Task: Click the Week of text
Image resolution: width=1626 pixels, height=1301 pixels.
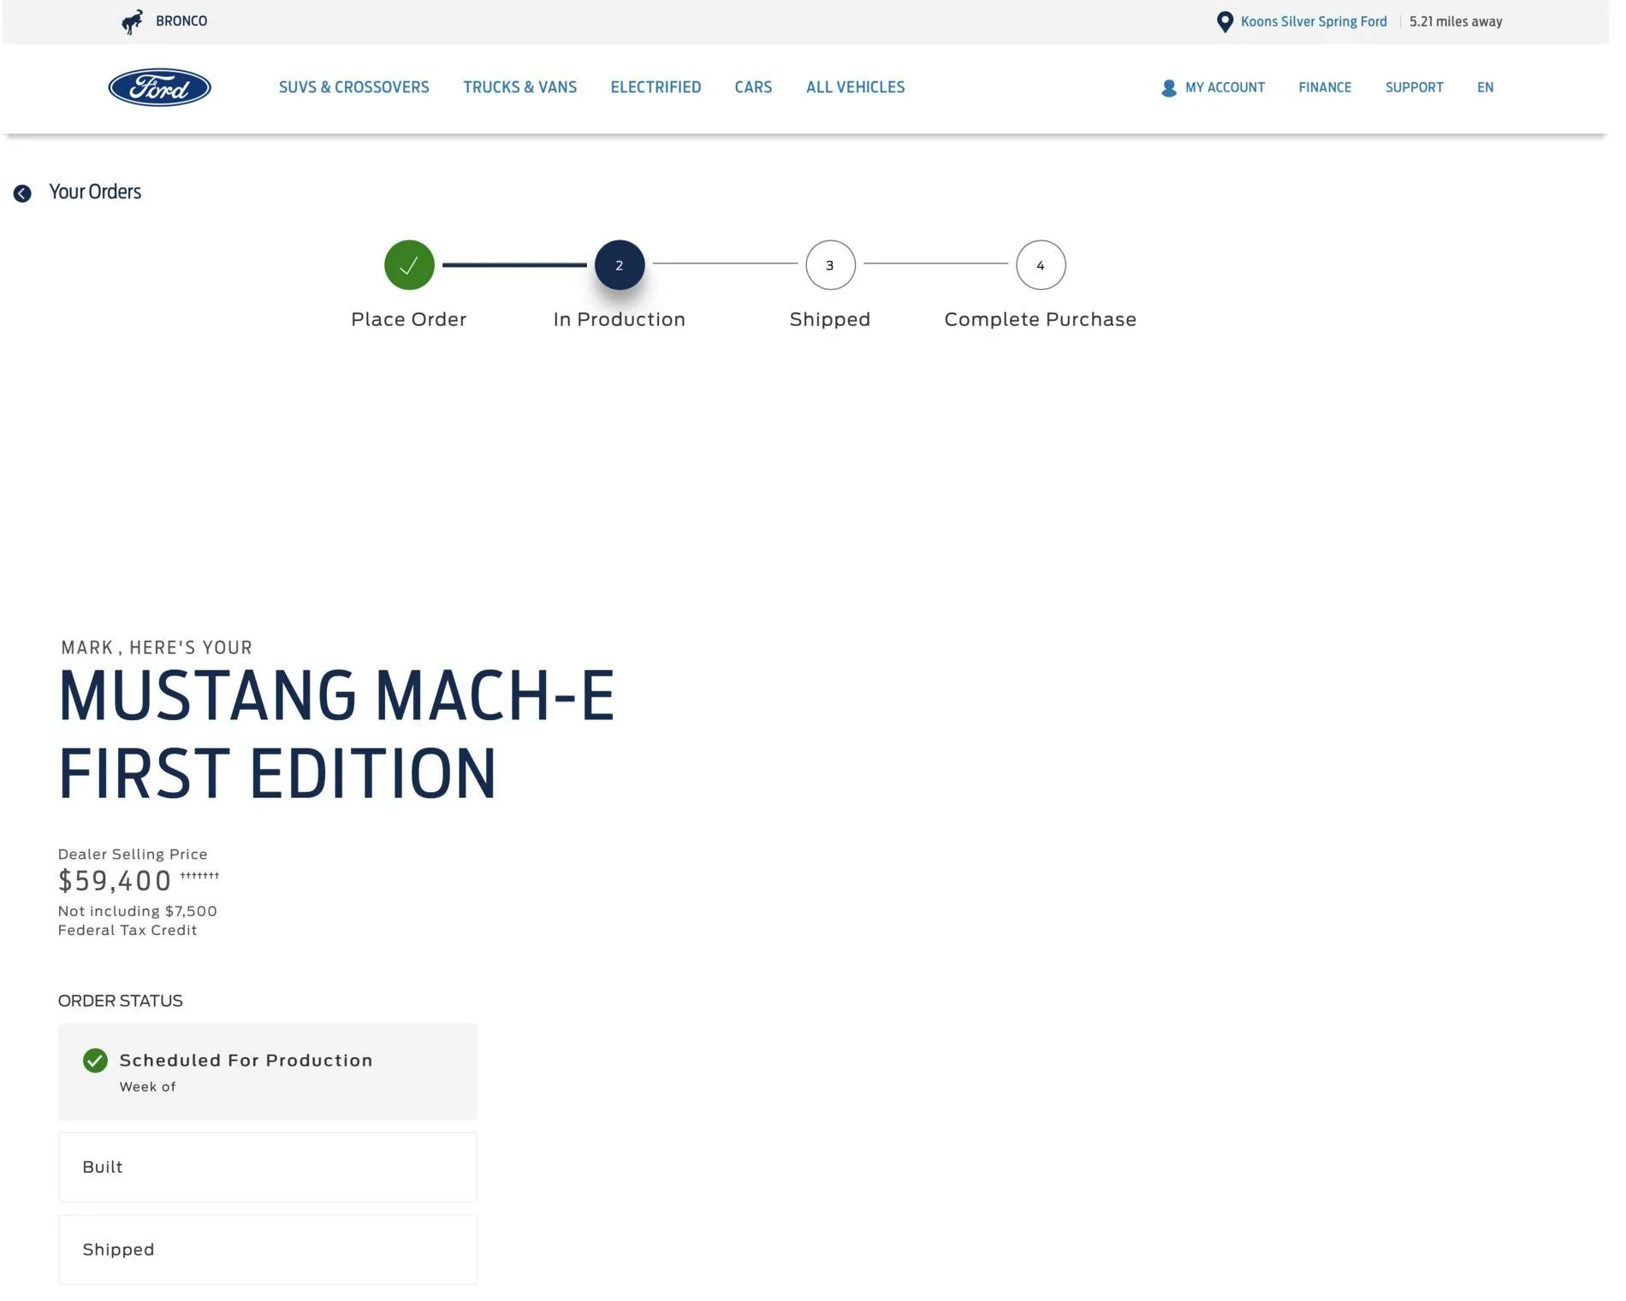Action: click(147, 1087)
